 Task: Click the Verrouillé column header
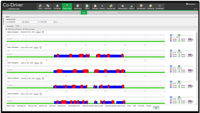(x=141, y=106)
